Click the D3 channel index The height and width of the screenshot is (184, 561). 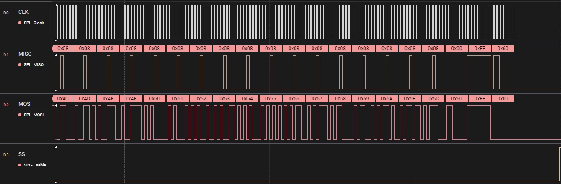6,155
